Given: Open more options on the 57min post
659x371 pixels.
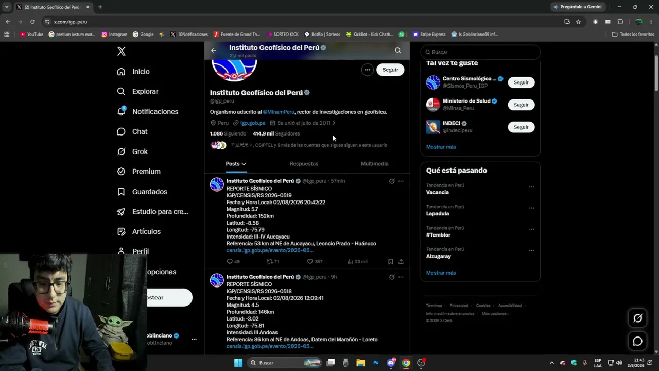Looking at the screenshot, I should tap(401, 181).
